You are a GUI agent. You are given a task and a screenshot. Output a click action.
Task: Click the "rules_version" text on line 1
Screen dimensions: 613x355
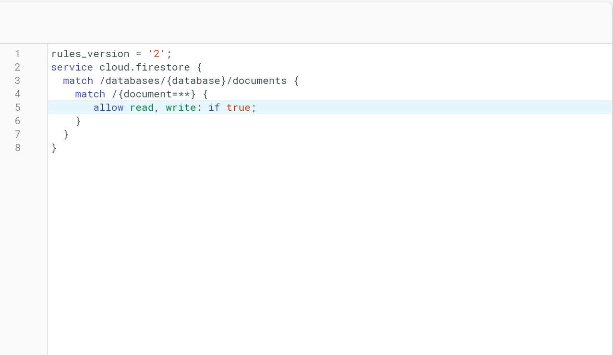point(90,54)
